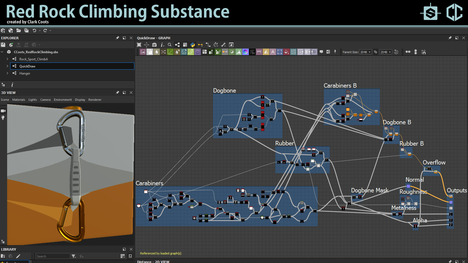Add a Text node from the node bar
Screen dimensions: 468x263
(273, 52)
